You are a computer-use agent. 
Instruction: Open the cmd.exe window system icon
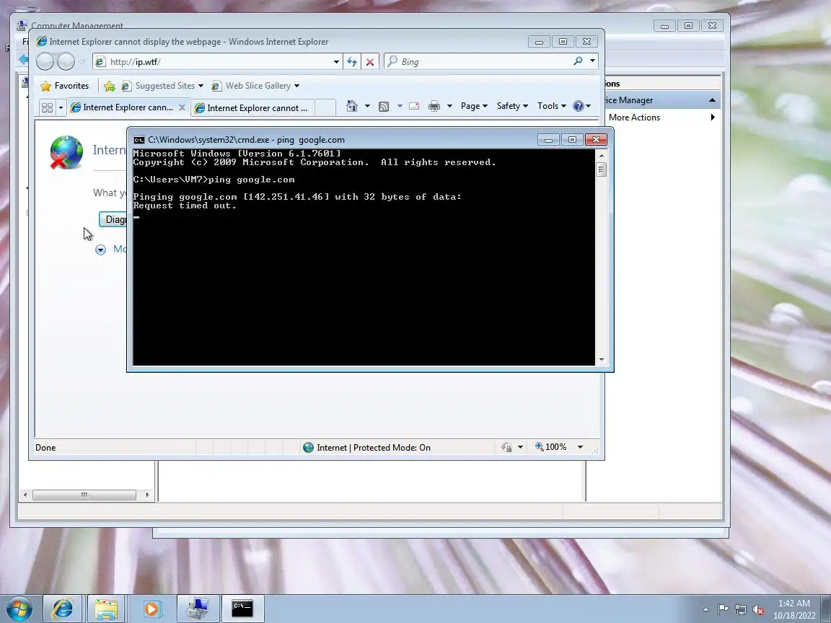point(138,140)
